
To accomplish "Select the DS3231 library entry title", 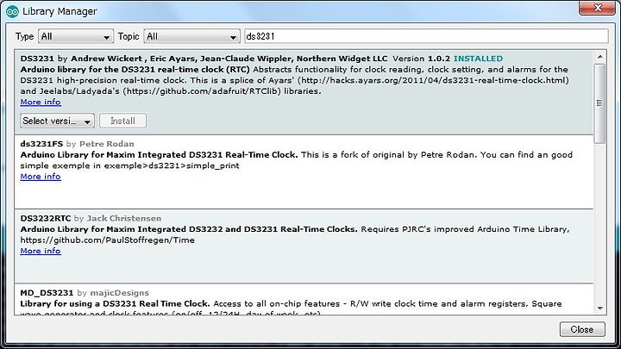I will tap(37, 59).
